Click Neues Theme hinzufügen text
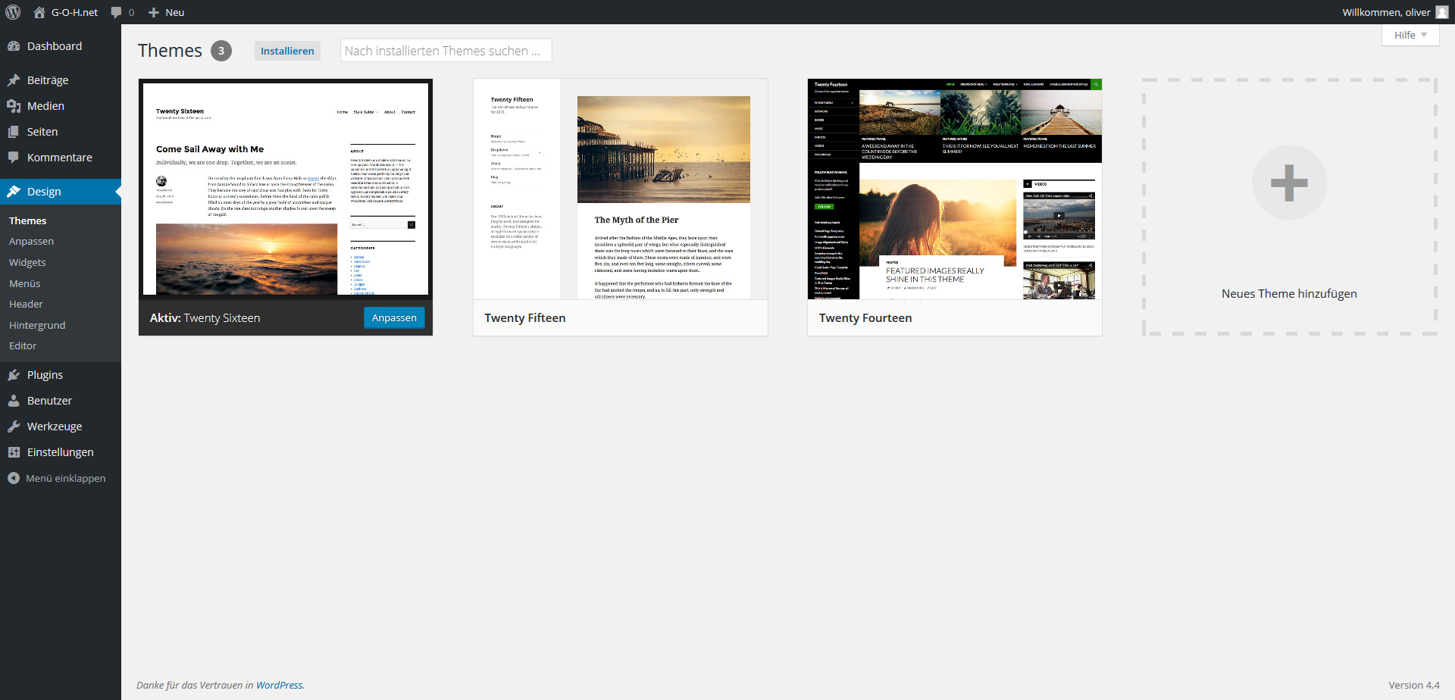 point(1289,294)
